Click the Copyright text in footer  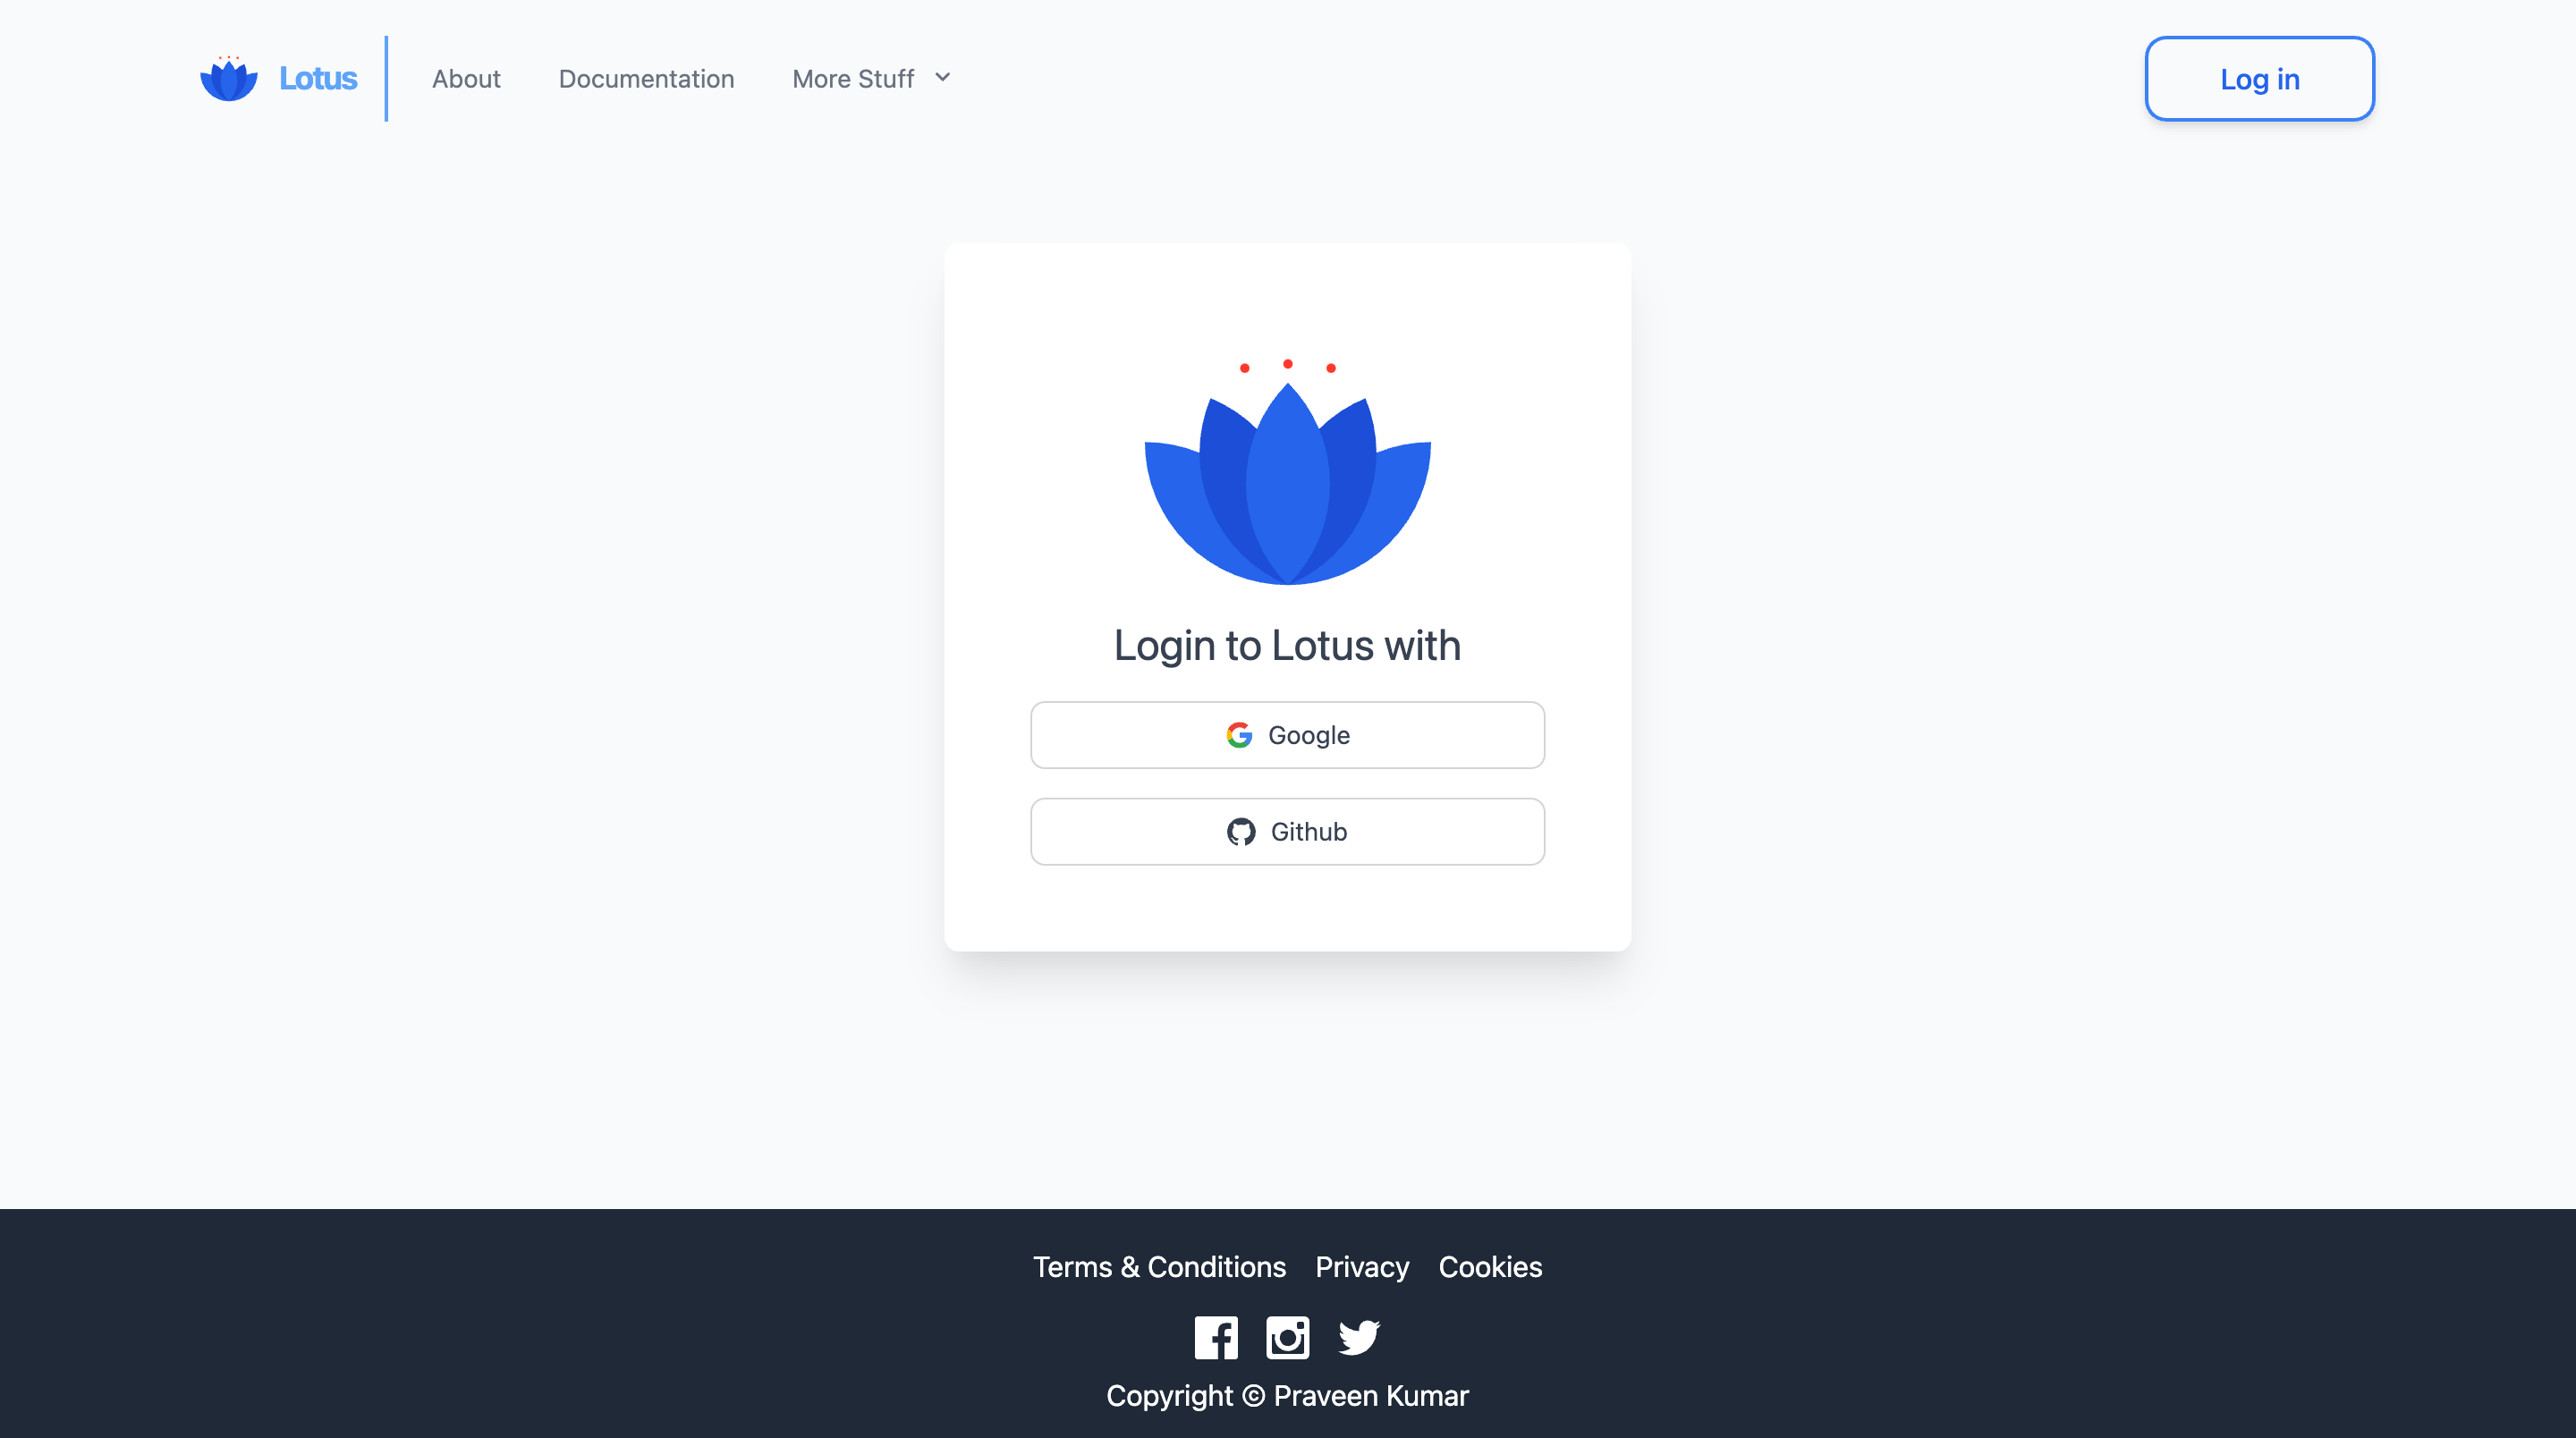pyautogui.click(x=1288, y=1396)
